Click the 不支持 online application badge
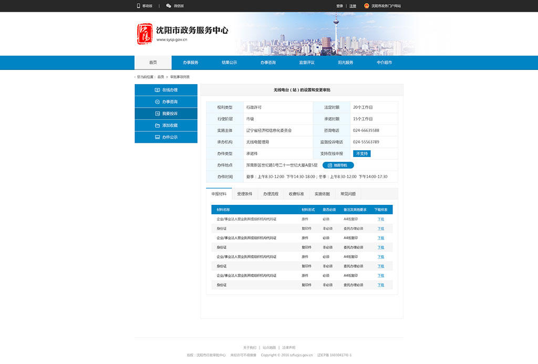The image size is (538, 364). [x=361, y=154]
